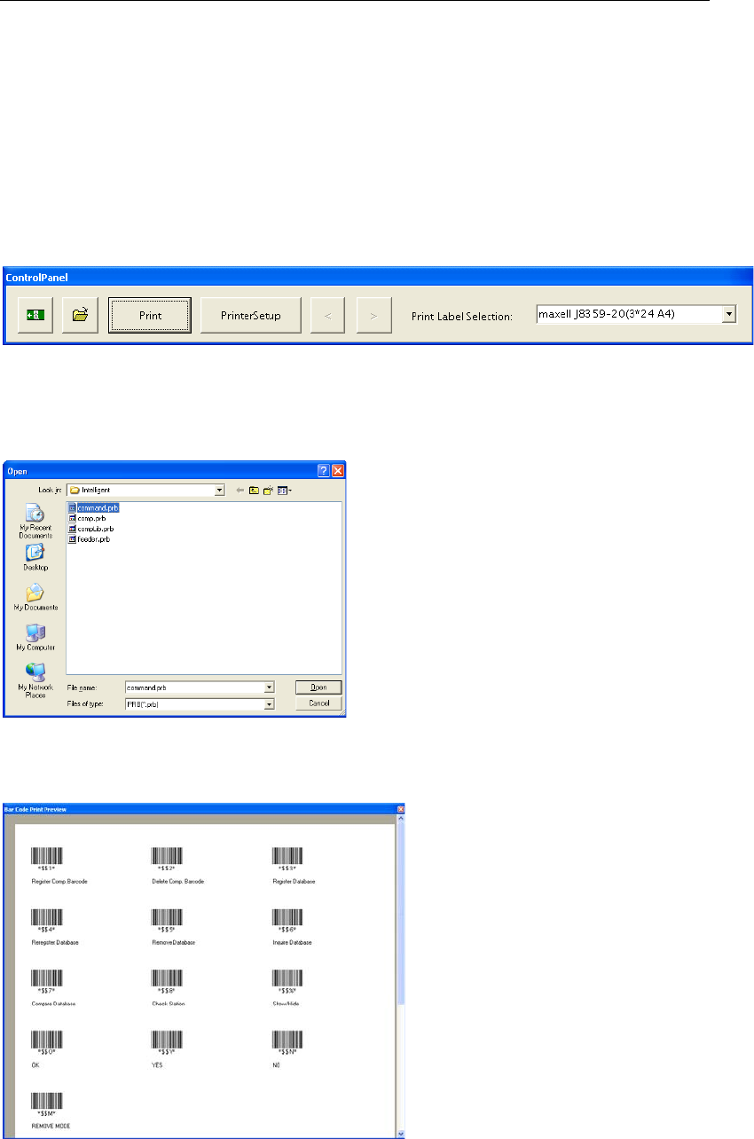Click the Remove Database barcode
The width and height of the screenshot is (754, 1139).
pos(168,917)
